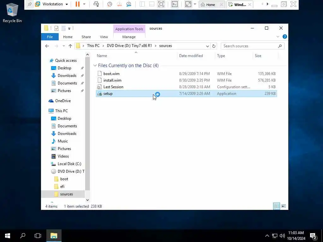Select the boot.wim file
323x242 pixels.
pos(186,74)
